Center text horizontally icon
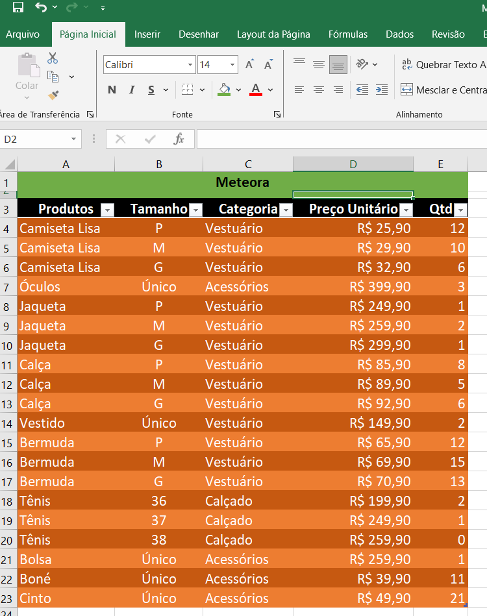 pyautogui.click(x=319, y=90)
